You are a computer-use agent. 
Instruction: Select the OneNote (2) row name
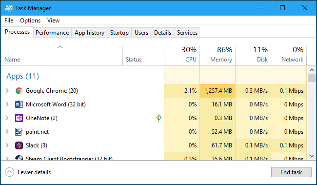(x=41, y=118)
